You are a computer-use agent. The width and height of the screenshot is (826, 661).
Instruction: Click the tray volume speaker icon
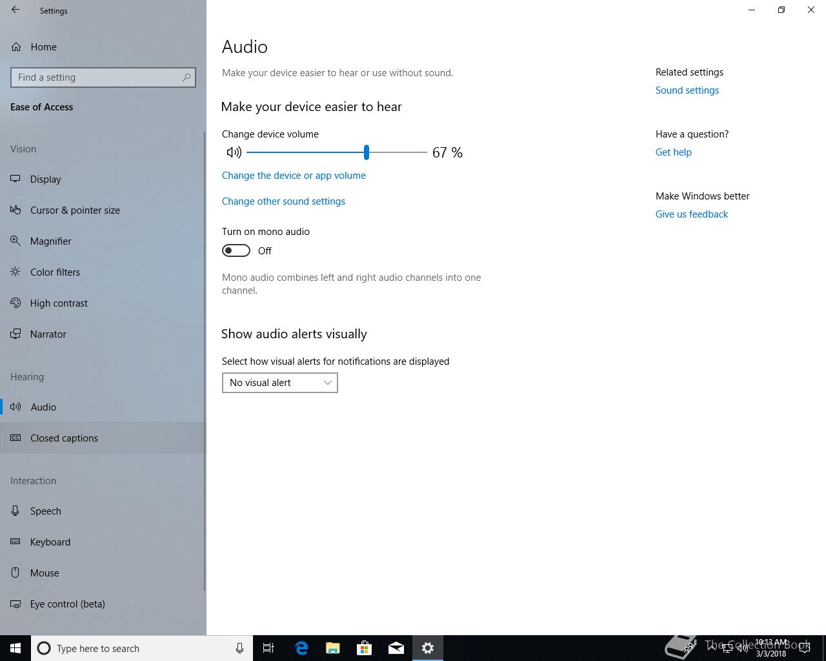tap(743, 648)
